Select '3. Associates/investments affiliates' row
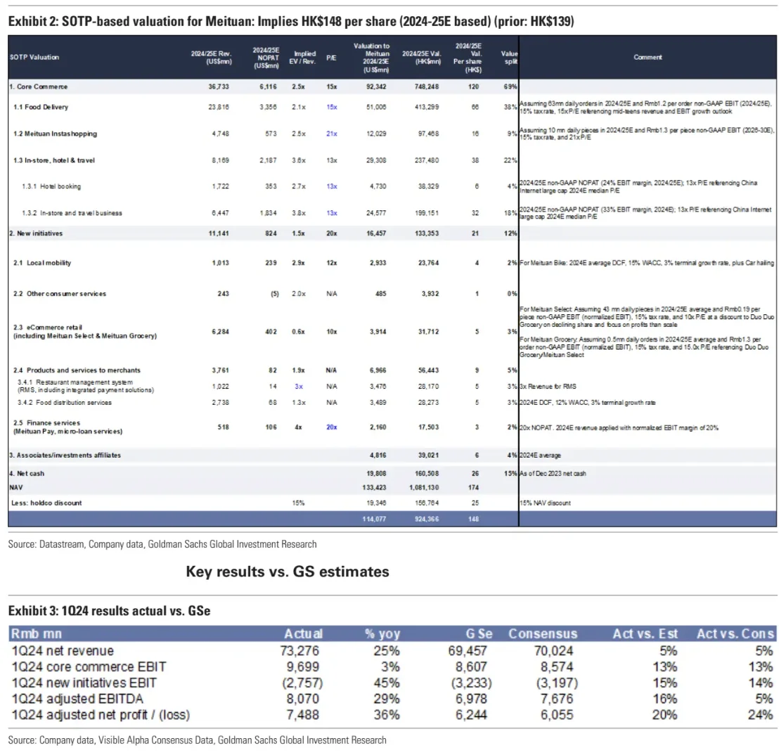Screen dimensions: 779x755 click(65, 455)
